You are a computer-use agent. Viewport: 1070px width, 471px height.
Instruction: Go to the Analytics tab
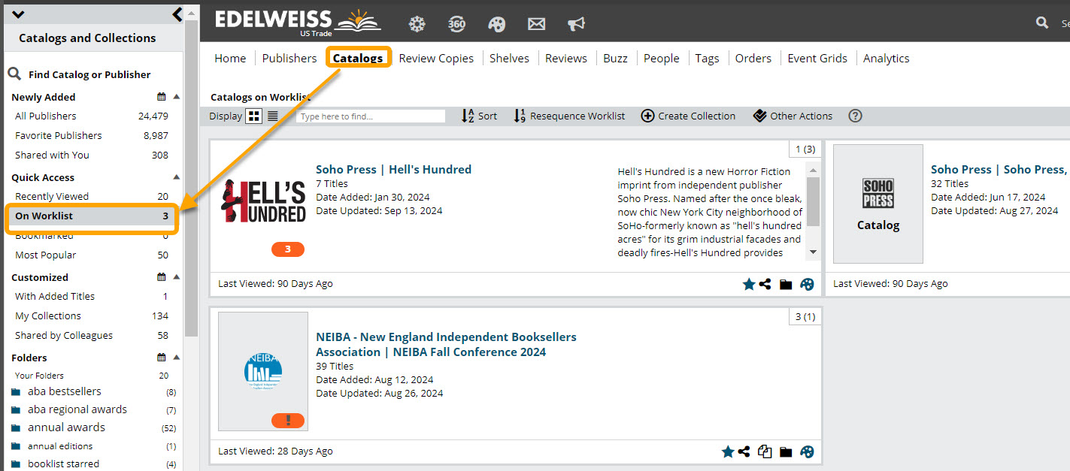886,58
